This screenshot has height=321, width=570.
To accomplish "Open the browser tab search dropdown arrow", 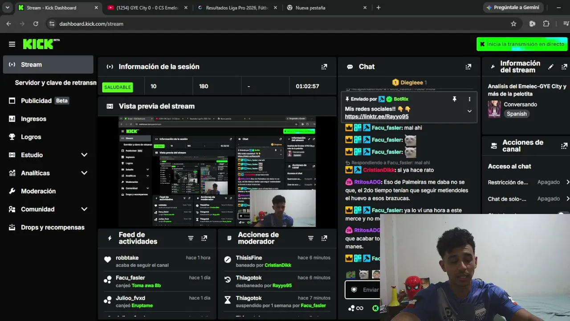I will [x=7, y=8].
